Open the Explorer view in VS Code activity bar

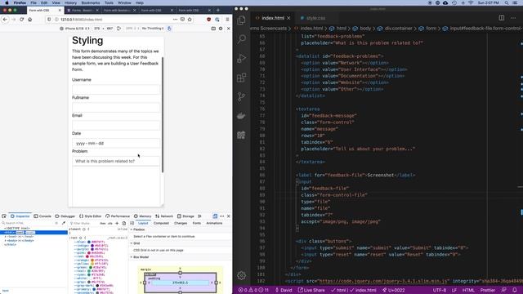tap(241, 20)
